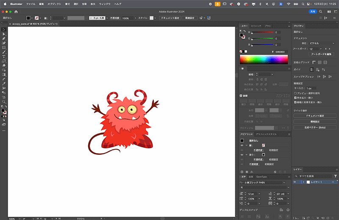This screenshot has width=339, height=220.
Task: Select the Zoom tool
Action: [x=4, y=102]
